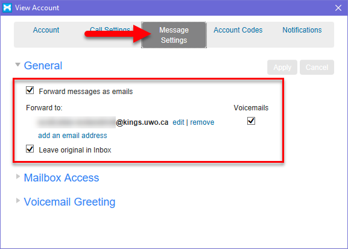Viewport: 348px width, 249px height.
Task: Select the Message Settings tab
Action: [x=174, y=35]
